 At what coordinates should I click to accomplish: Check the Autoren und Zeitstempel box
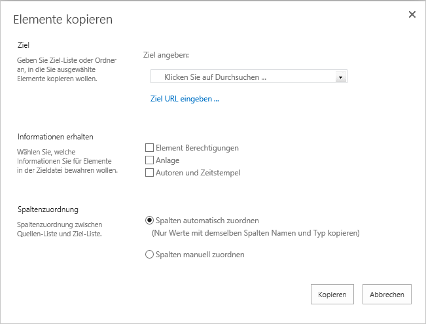[x=149, y=173]
